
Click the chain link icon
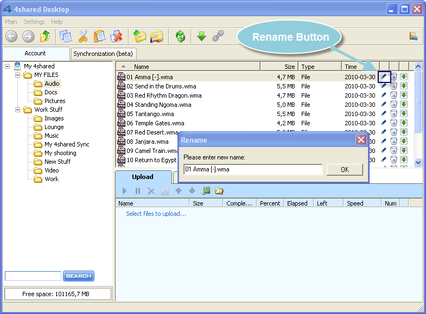[x=218, y=36]
